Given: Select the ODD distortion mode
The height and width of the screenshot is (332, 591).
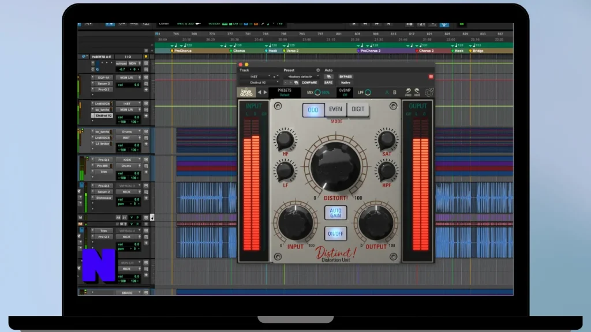Looking at the screenshot, I should (313, 110).
